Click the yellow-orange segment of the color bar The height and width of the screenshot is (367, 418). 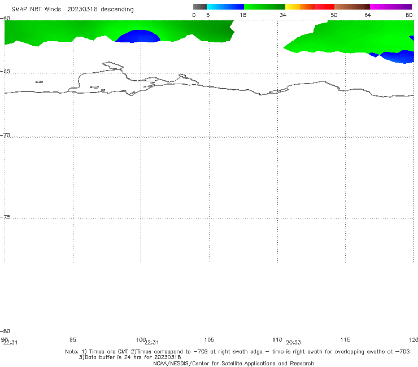300,7
